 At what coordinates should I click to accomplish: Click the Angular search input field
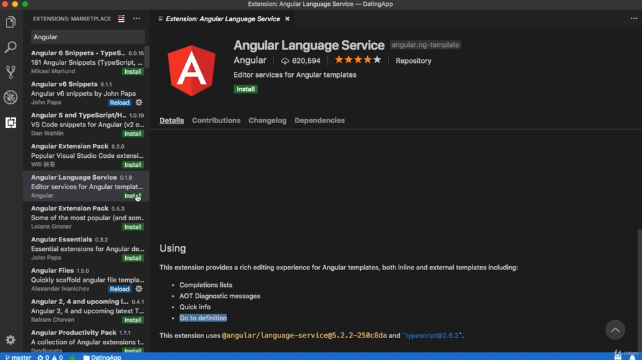[x=88, y=37]
